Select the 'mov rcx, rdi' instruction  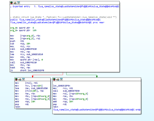tap(63, 88)
